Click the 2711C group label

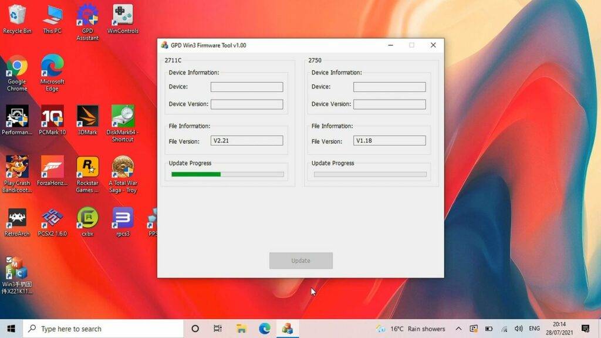173,60
